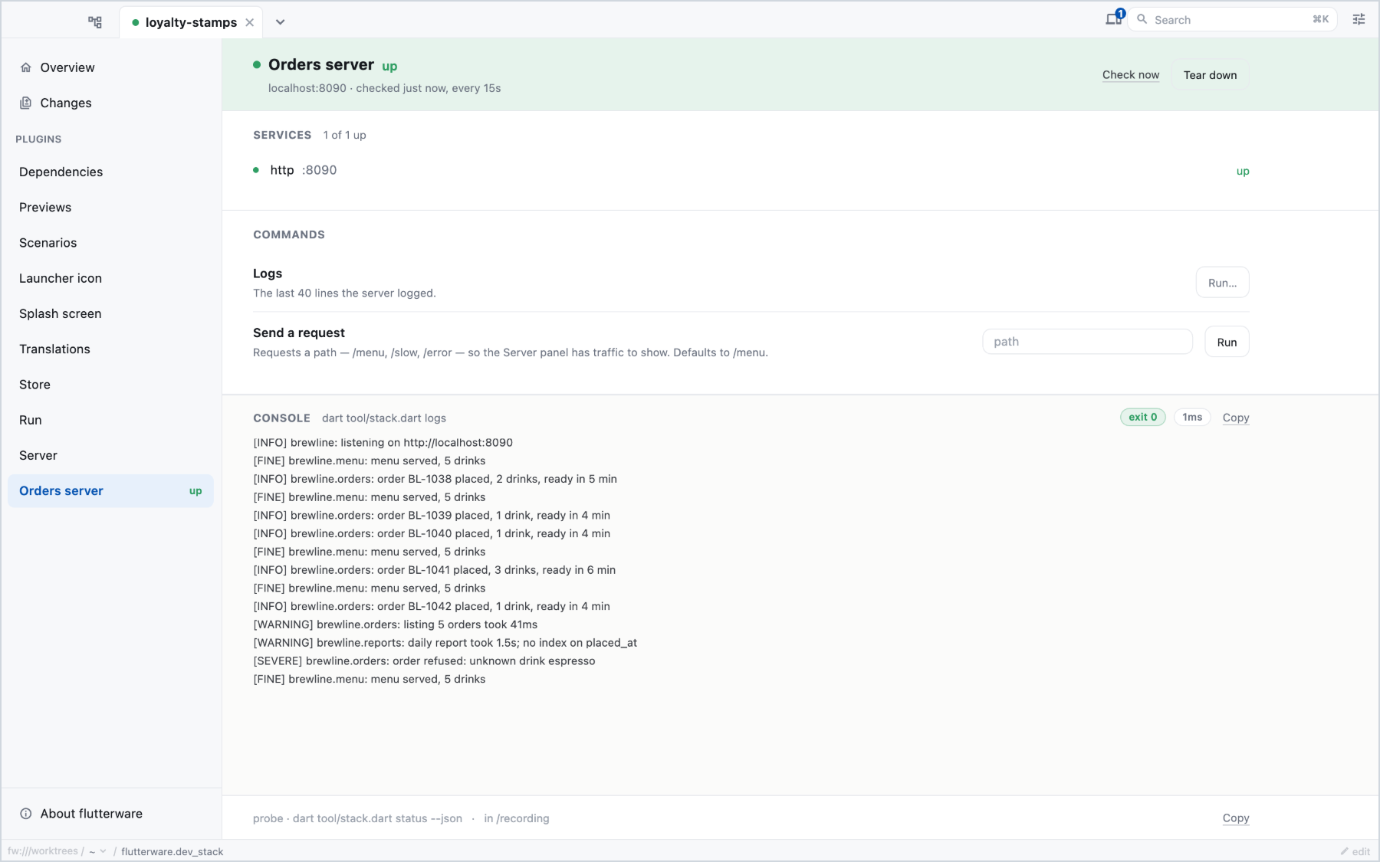Open Launcher icon plugin
The image size is (1380, 862).
(x=110, y=278)
